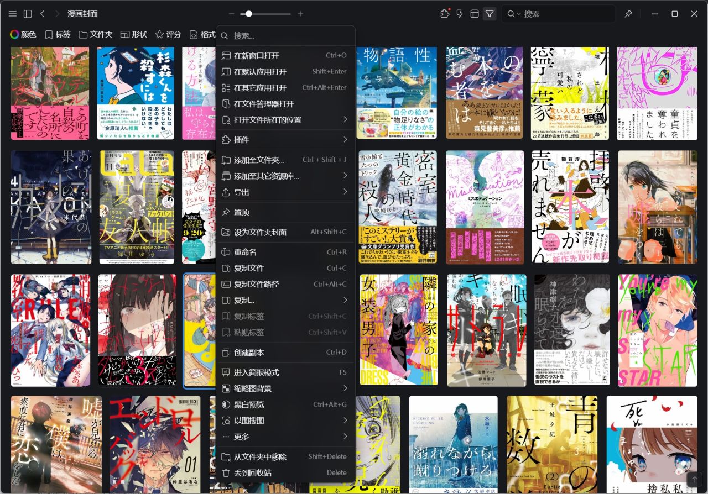Click the thumbnail size slider
Image resolution: width=708 pixels, height=494 pixels.
(x=265, y=14)
